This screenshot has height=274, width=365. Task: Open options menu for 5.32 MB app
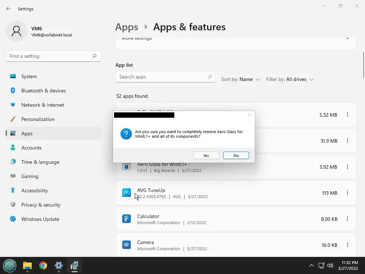(347, 115)
